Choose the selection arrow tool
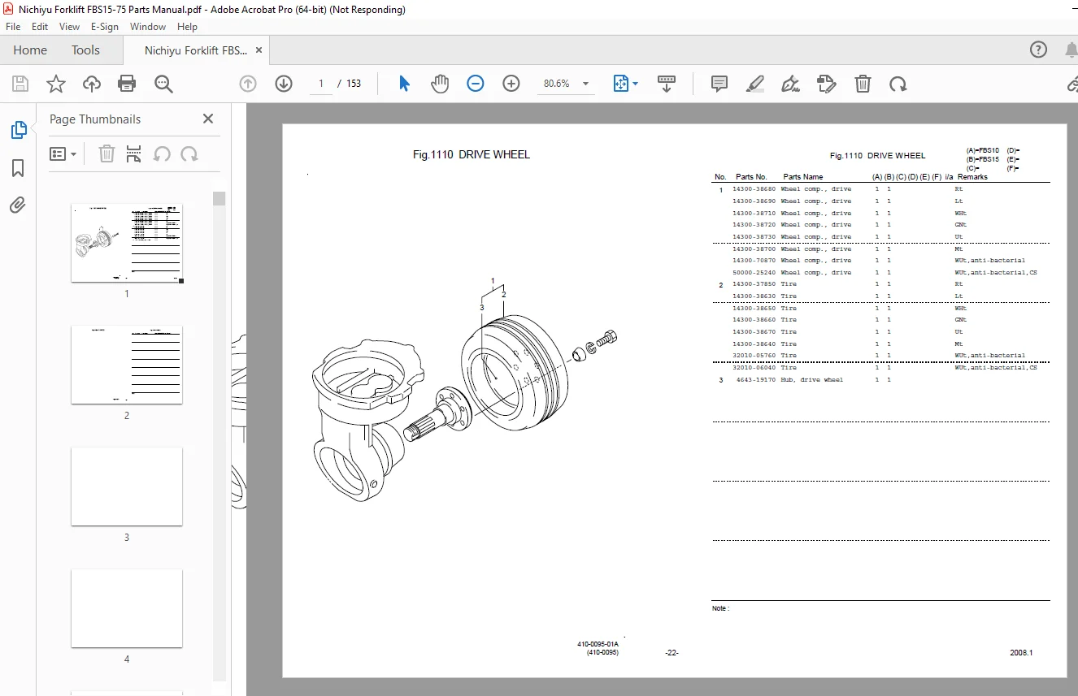The height and width of the screenshot is (696, 1078). 404,84
